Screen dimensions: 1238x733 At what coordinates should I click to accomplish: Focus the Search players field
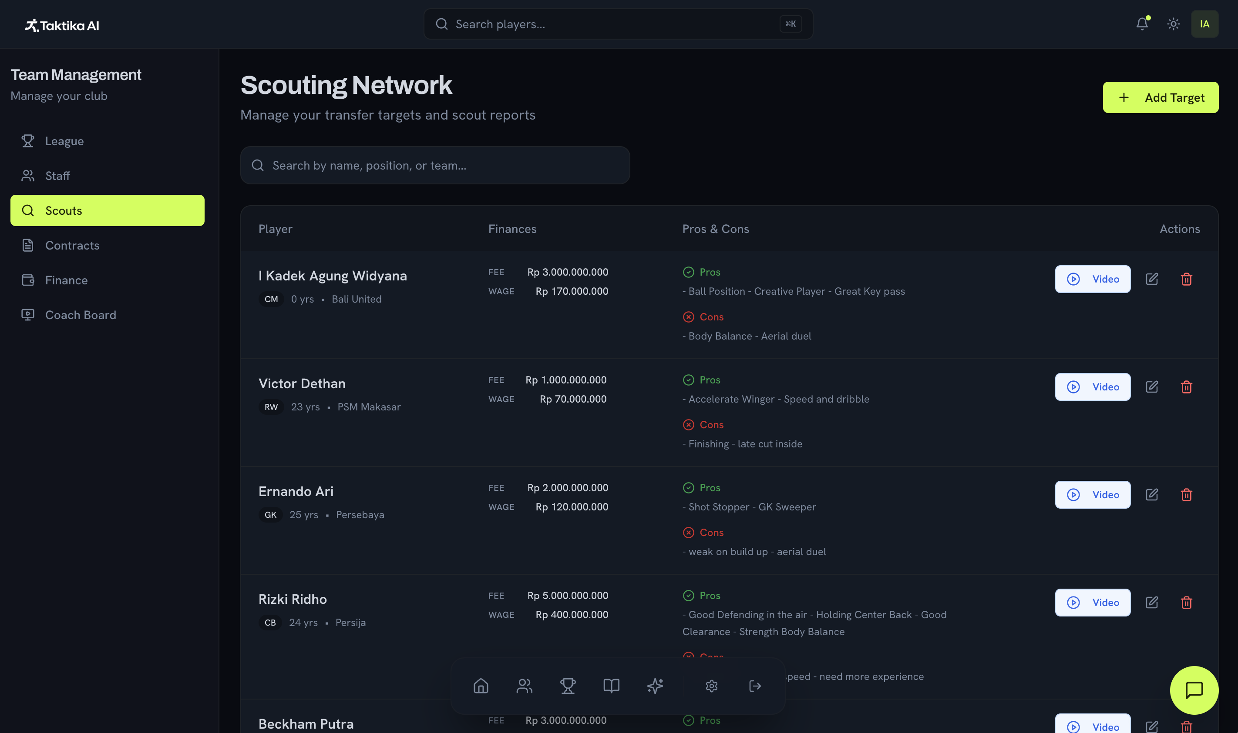(x=618, y=24)
